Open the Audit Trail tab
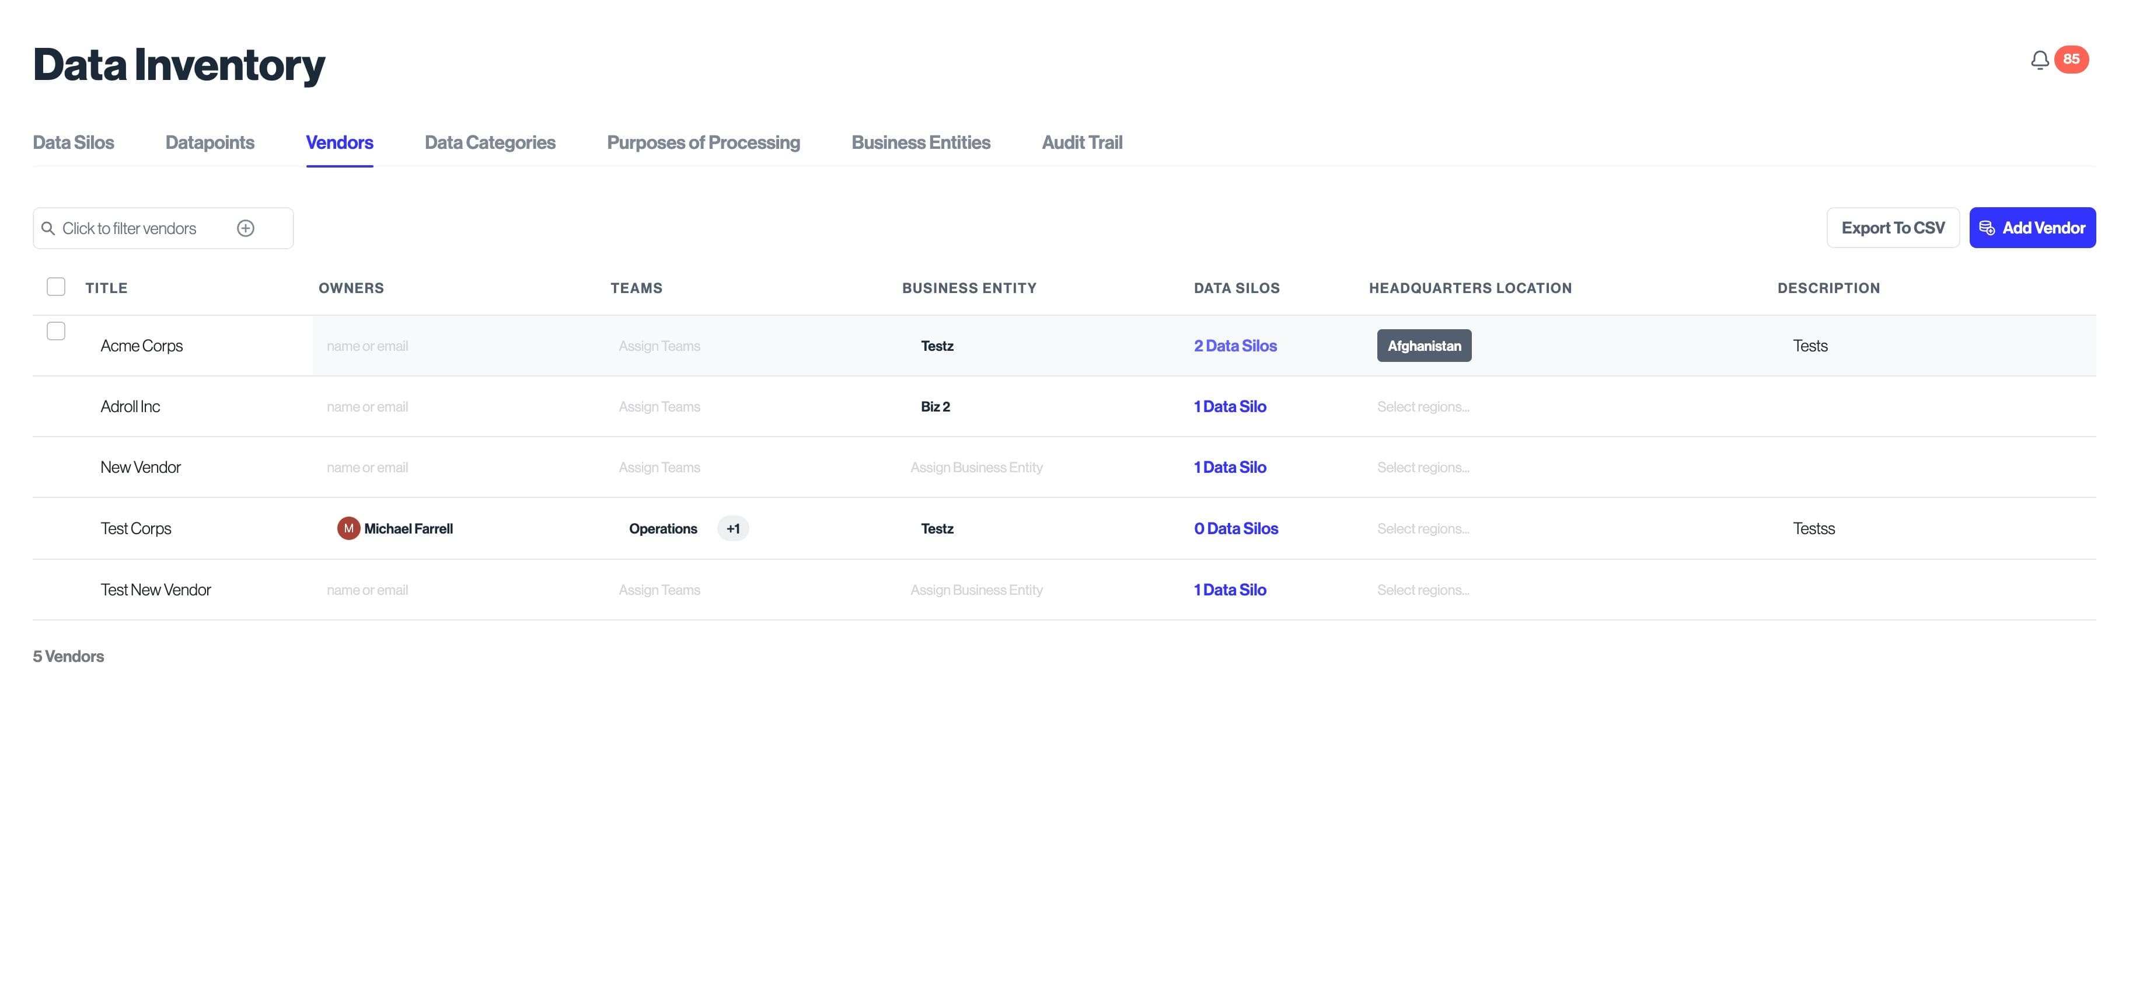The width and height of the screenshot is (2143, 983). 1081,142
